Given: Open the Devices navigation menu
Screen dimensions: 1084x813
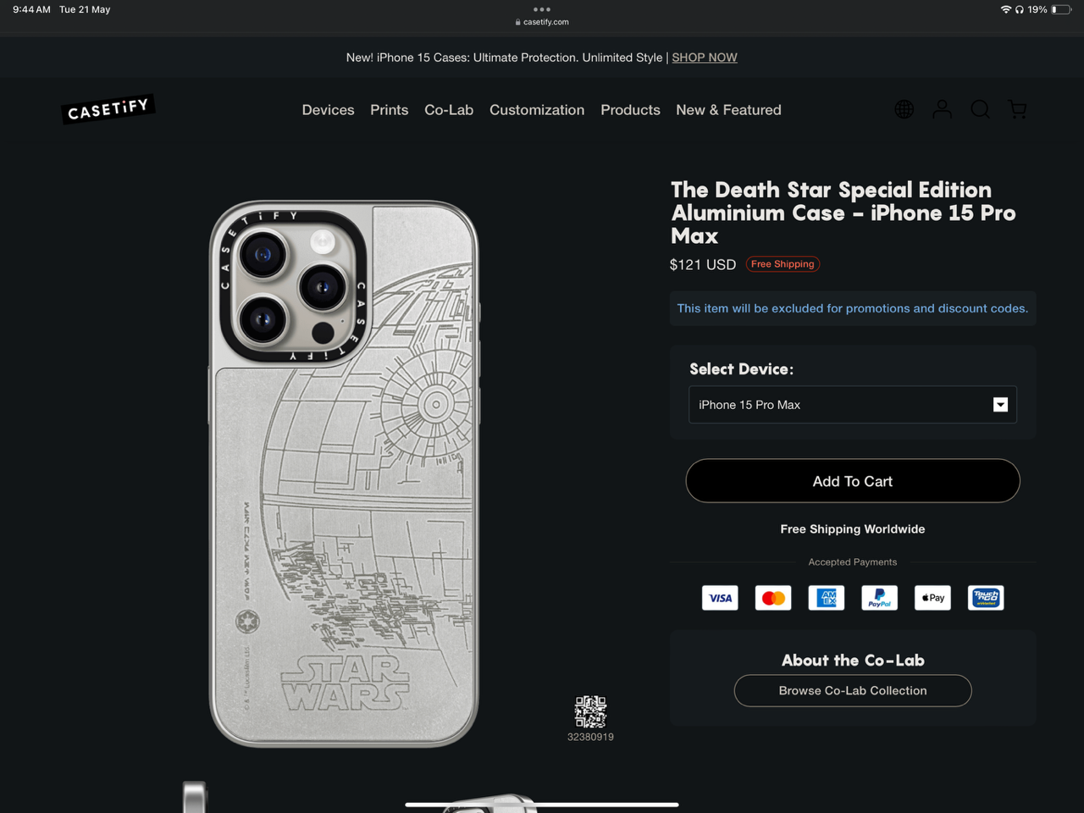Looking at the screenshot, I should (x=328, y=110).
